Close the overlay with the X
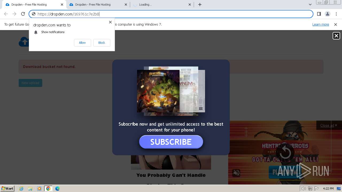The image size is (342, 192). click(x=336, y=36)
